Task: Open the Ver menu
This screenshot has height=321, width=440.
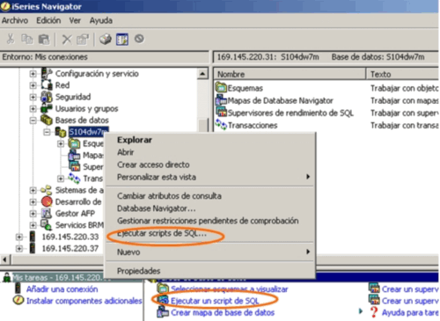Action: point(75,20)
